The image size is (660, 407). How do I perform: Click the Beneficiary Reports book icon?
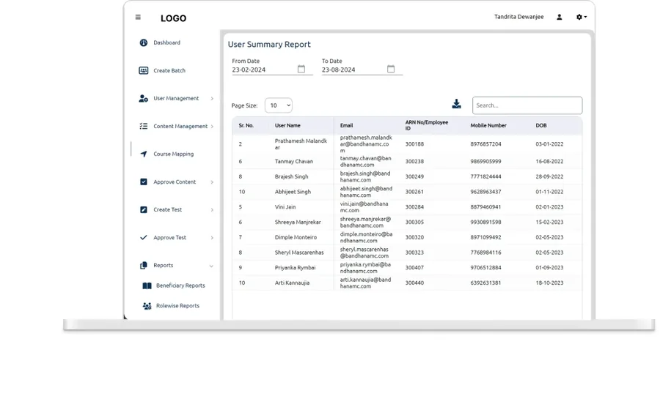pos(147,286)
